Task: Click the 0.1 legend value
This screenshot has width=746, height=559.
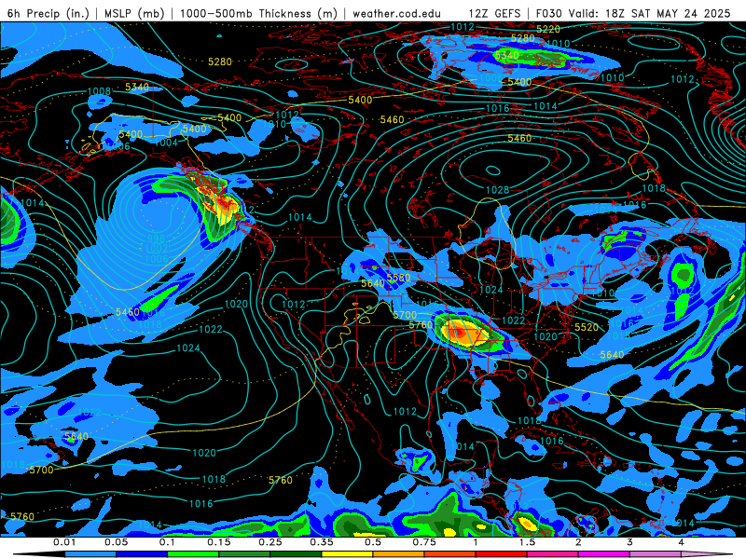Action: tap(168, 542)
